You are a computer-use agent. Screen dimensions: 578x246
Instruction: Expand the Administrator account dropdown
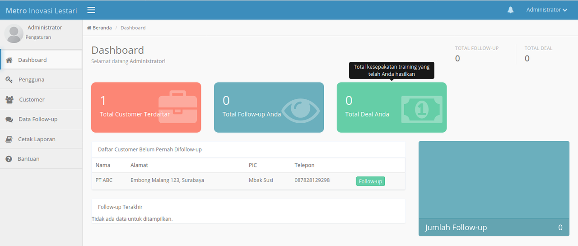546,10
